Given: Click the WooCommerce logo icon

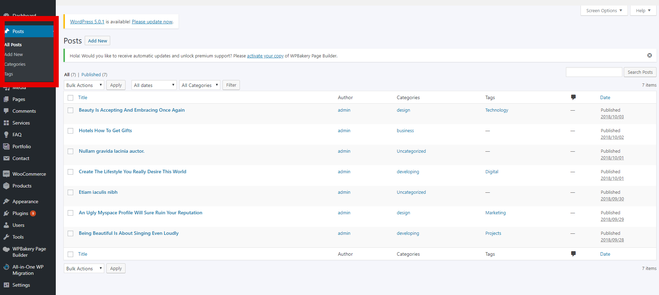Looking at the screenshot, I should tap(6, 174).
